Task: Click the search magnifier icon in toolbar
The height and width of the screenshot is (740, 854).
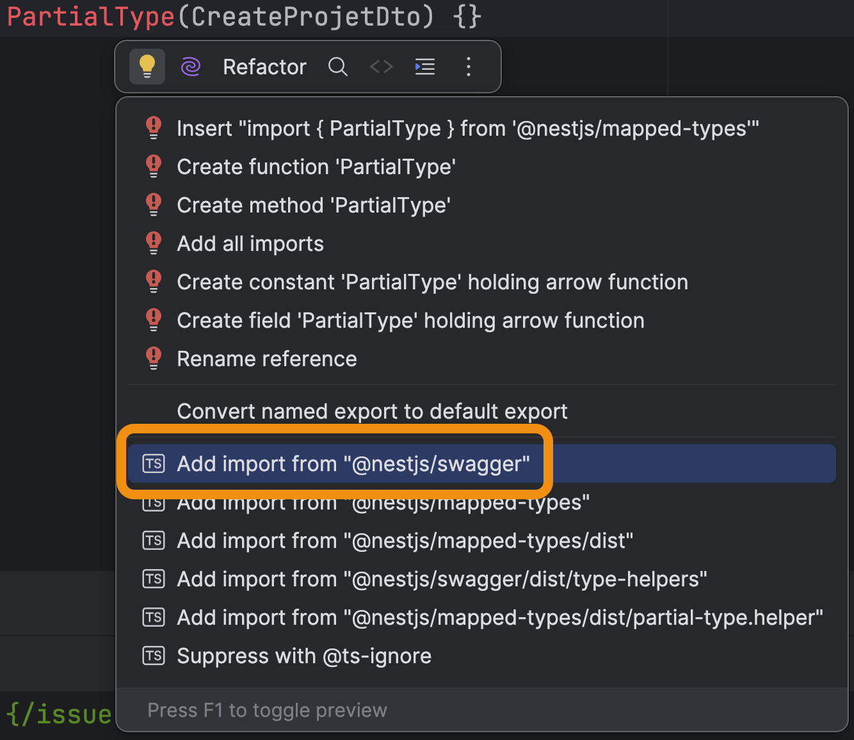Action: click(337, 67)
